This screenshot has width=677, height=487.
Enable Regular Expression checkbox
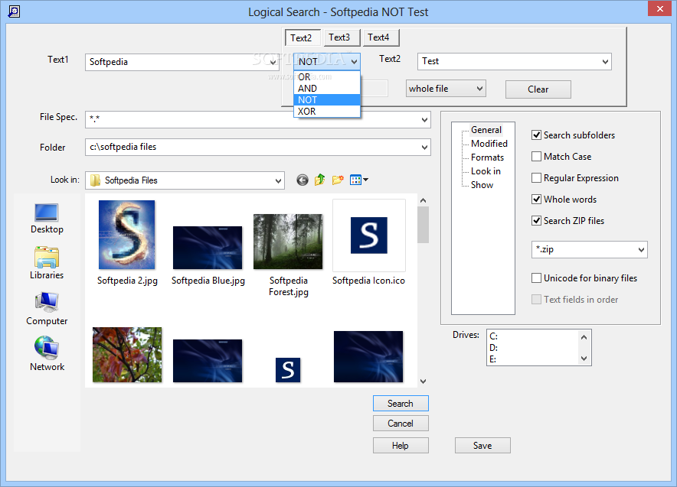point(536,177)
